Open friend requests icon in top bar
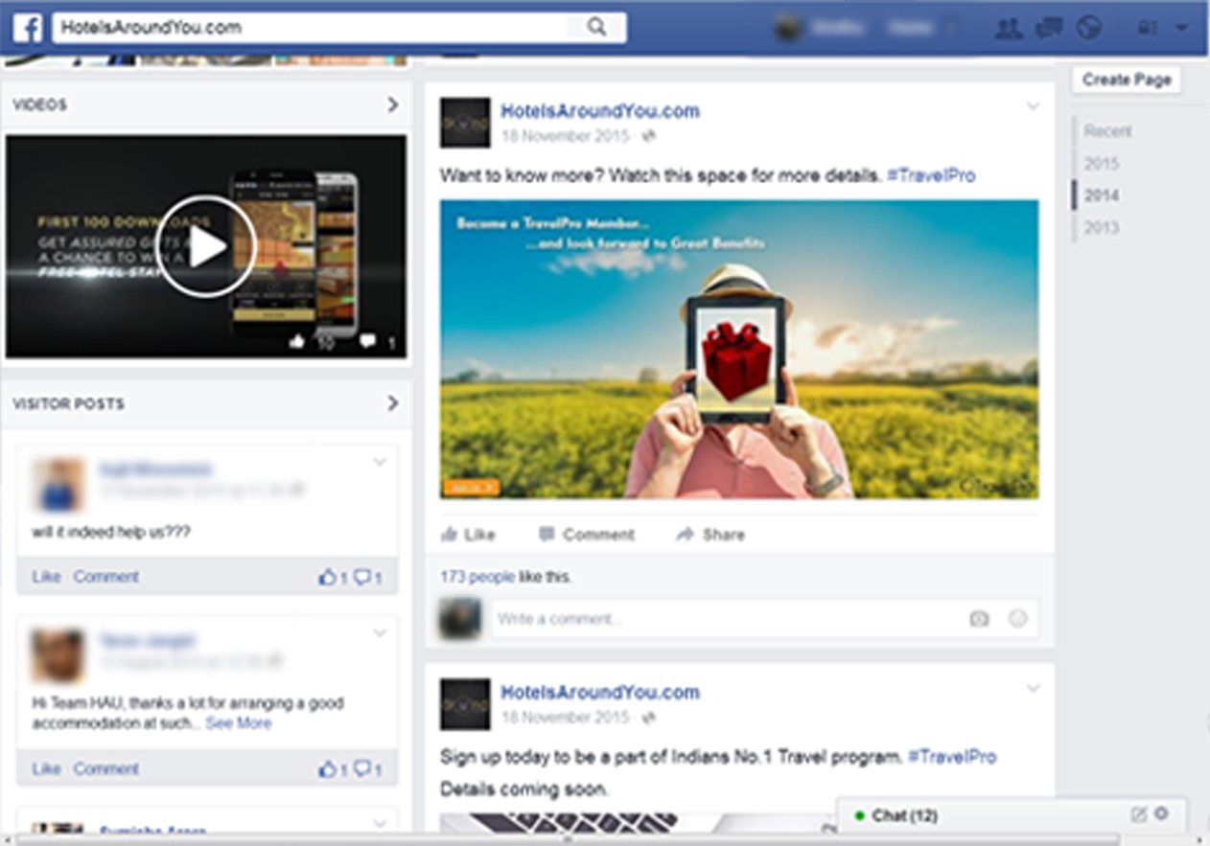This screenshot has width=1210, height=846. (x=1009, y=29)
